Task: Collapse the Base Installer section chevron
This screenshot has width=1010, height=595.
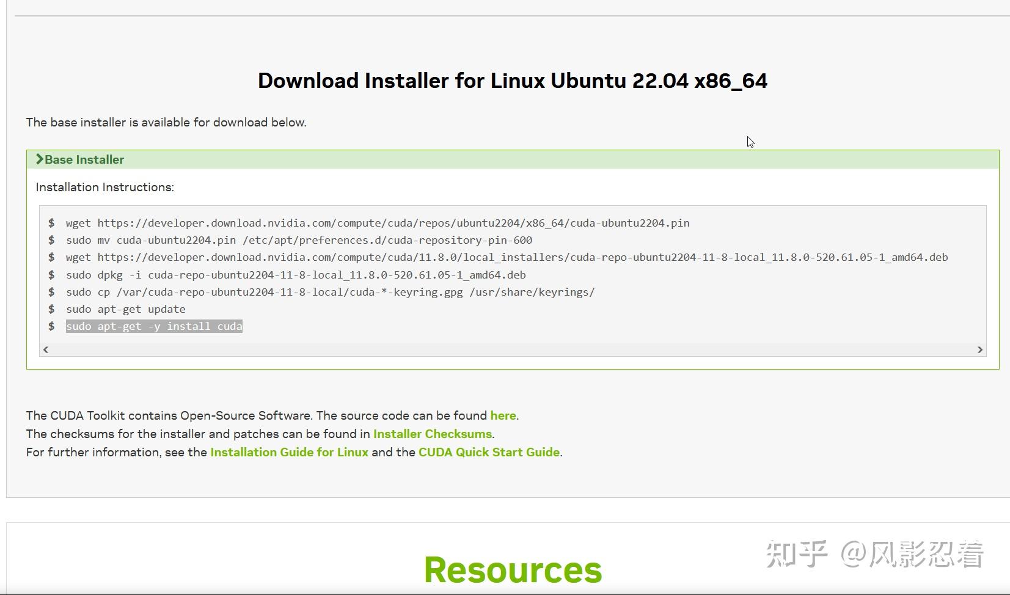Action: pyautogui.click(x=40, y=159)
